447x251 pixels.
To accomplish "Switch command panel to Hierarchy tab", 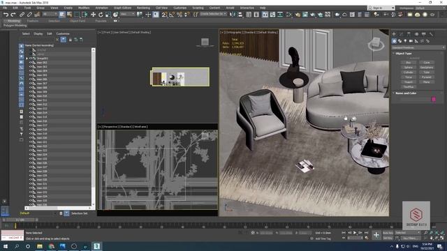I will 409,34.
